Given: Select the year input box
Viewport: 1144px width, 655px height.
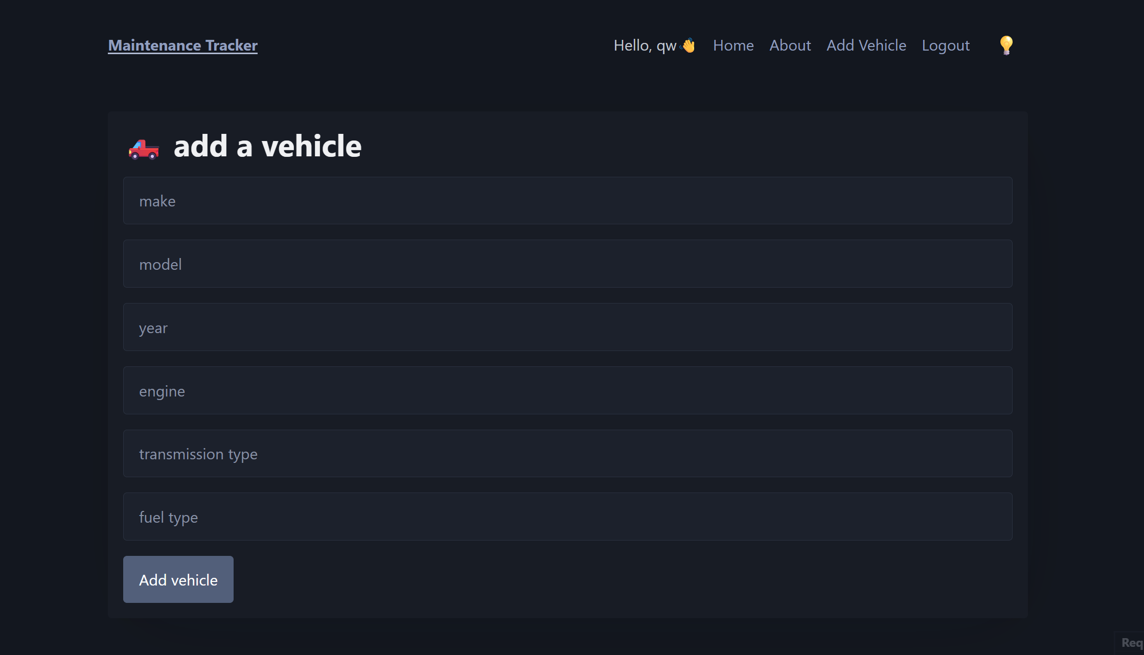Looking at the screenshot, I should click(567, 327).
